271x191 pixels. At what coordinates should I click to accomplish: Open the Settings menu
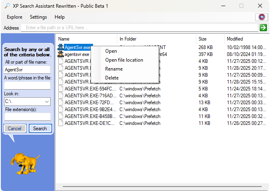pyautogui.click(x=38, y=17)
